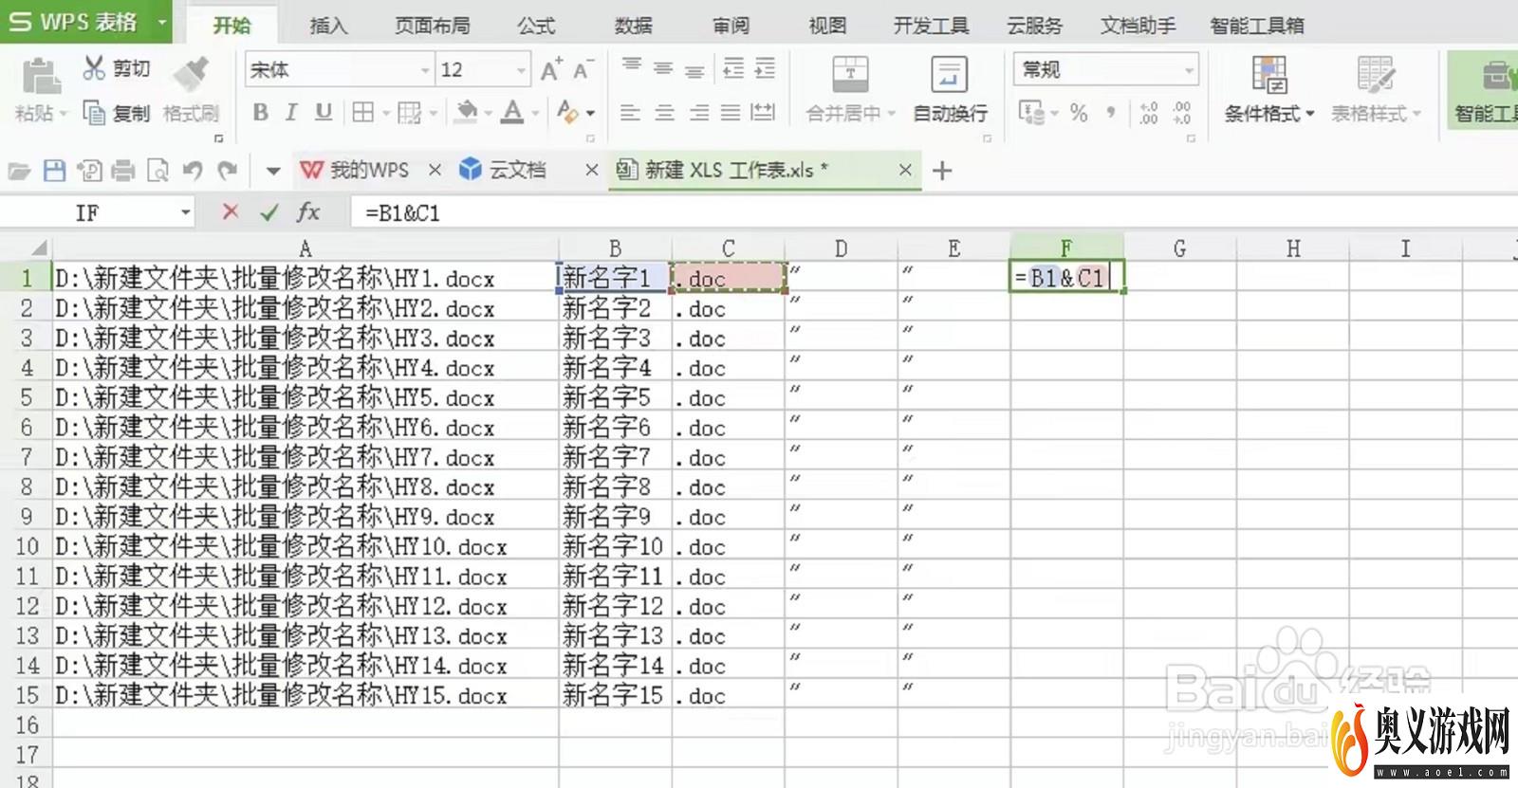
Task: Open the font size dropdown
Action: tap(521, 70)
